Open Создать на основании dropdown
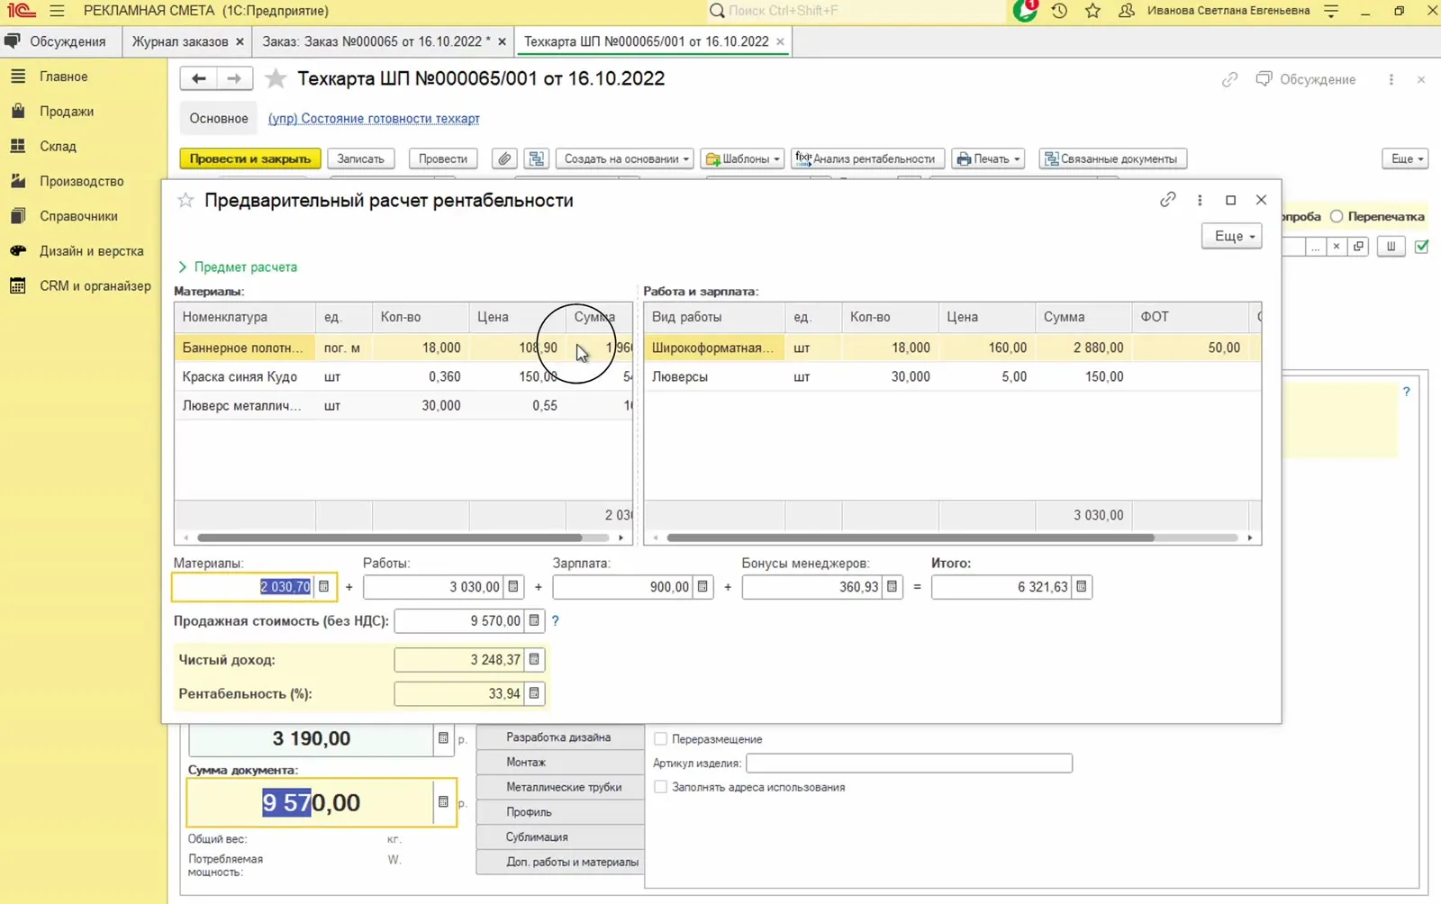Screen dimensions: 1441x904 [625, 158]
